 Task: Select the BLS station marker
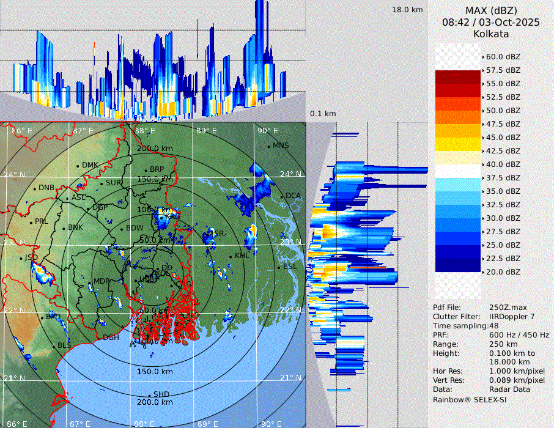[x=53, y=346]
